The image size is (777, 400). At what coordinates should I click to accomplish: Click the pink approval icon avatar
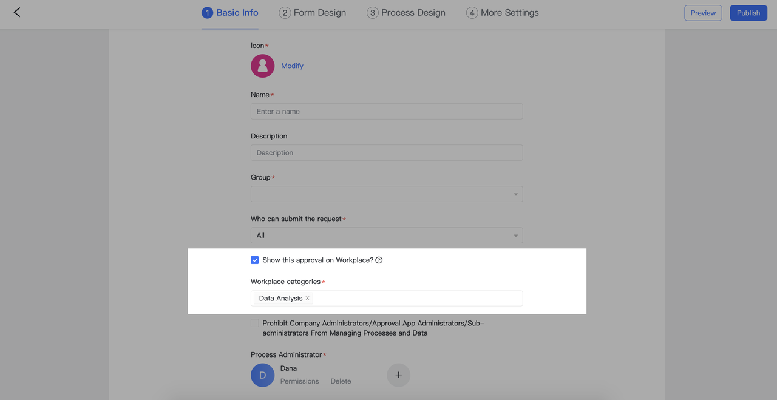(x=262, y=66)
